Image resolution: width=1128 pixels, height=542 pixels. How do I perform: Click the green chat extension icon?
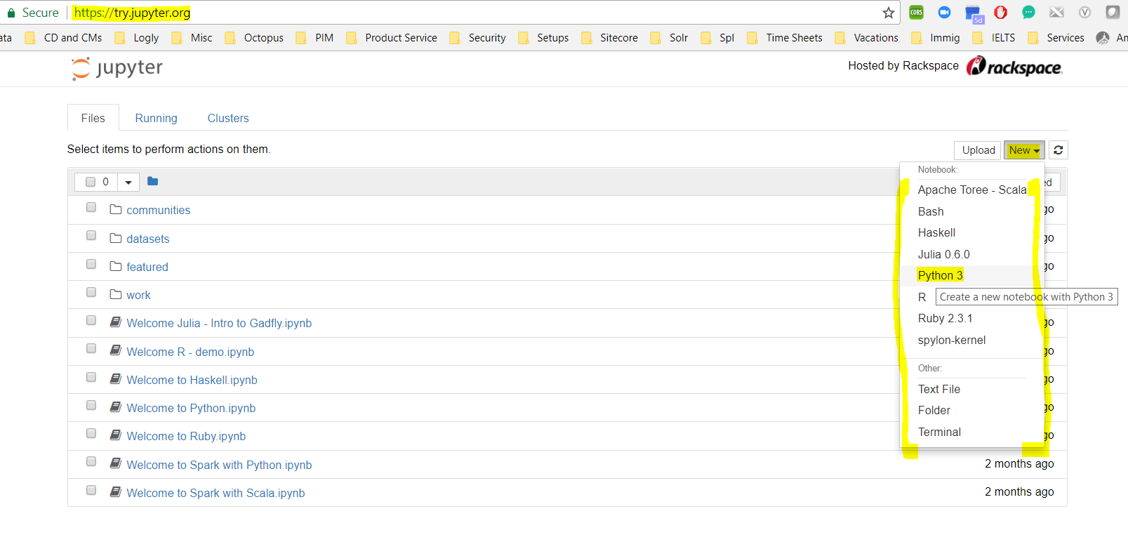[1028, 13]
